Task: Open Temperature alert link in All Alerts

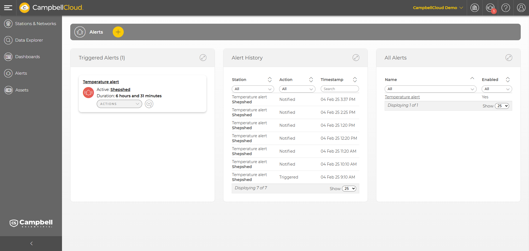Action: tap(402, 97)
